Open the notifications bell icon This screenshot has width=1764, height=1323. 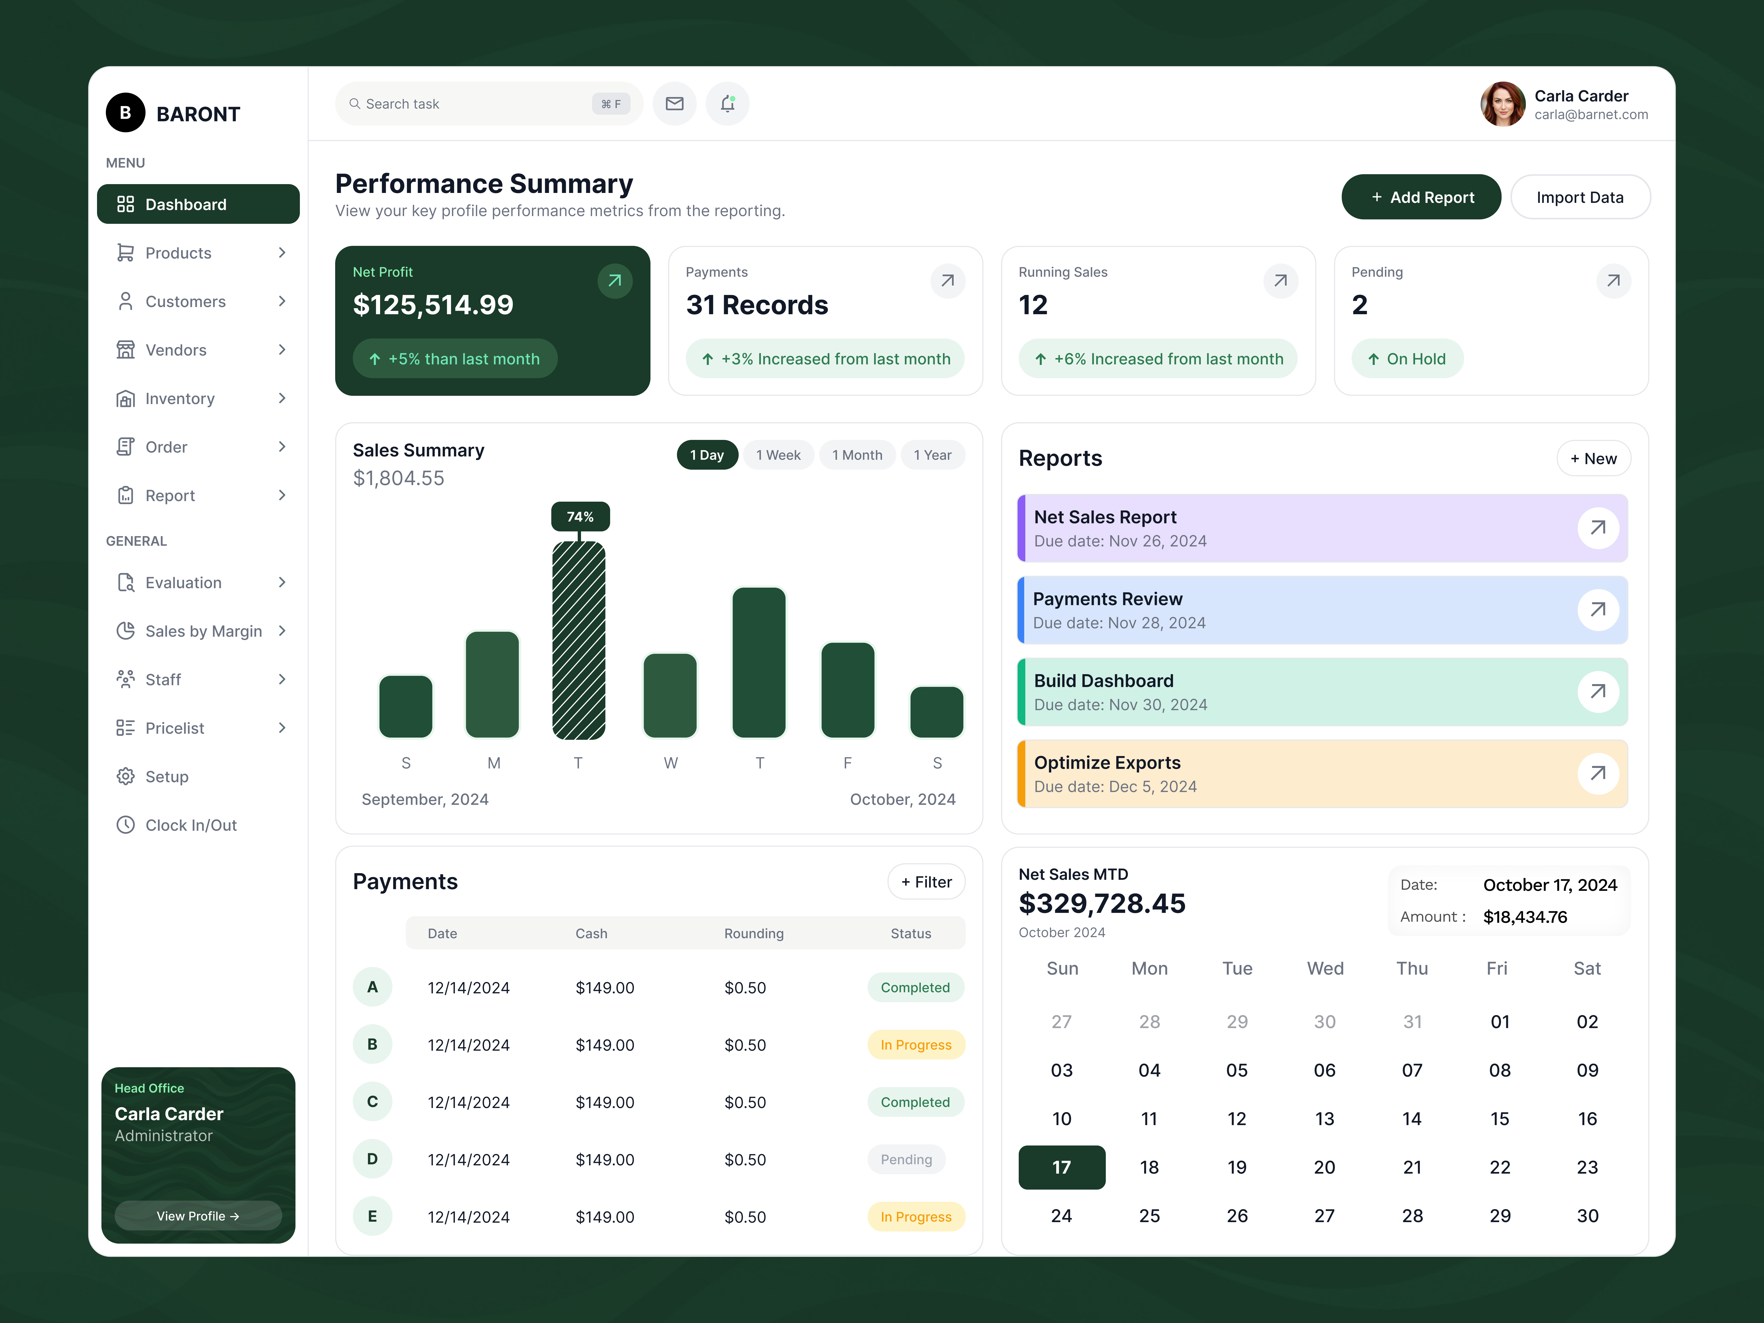[727, 104]
